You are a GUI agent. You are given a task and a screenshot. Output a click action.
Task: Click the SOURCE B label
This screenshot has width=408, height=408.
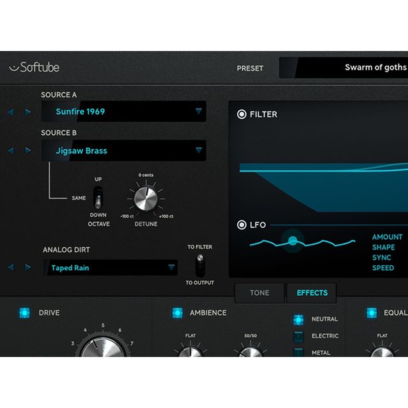point(59,133)
